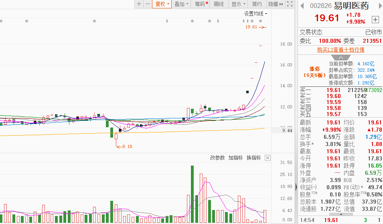Click the 9.44 price axis label
383x224 pixels.
pos(287,130)
